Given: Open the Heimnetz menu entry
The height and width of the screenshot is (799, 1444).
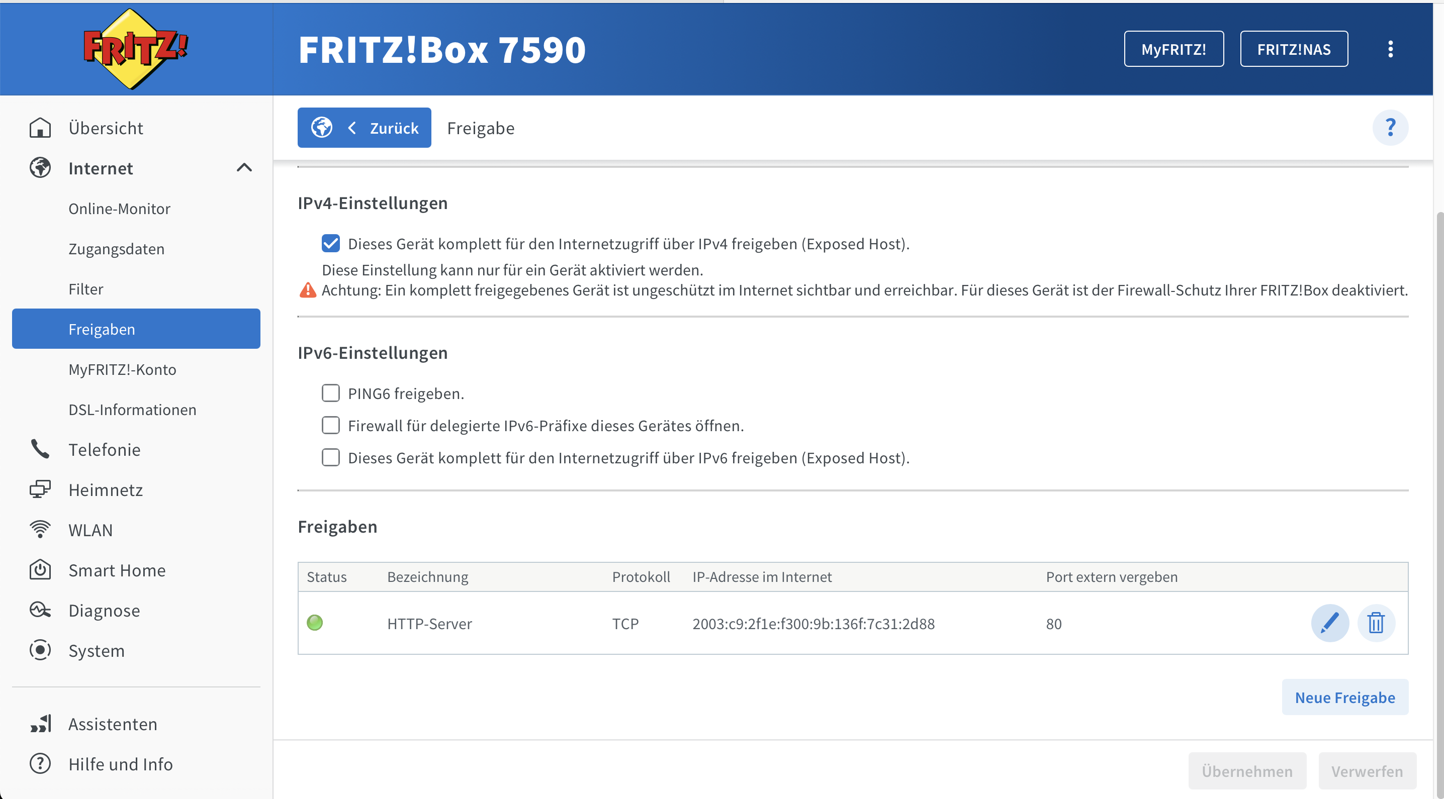Looking at the screenshot, I should point(106,490).
